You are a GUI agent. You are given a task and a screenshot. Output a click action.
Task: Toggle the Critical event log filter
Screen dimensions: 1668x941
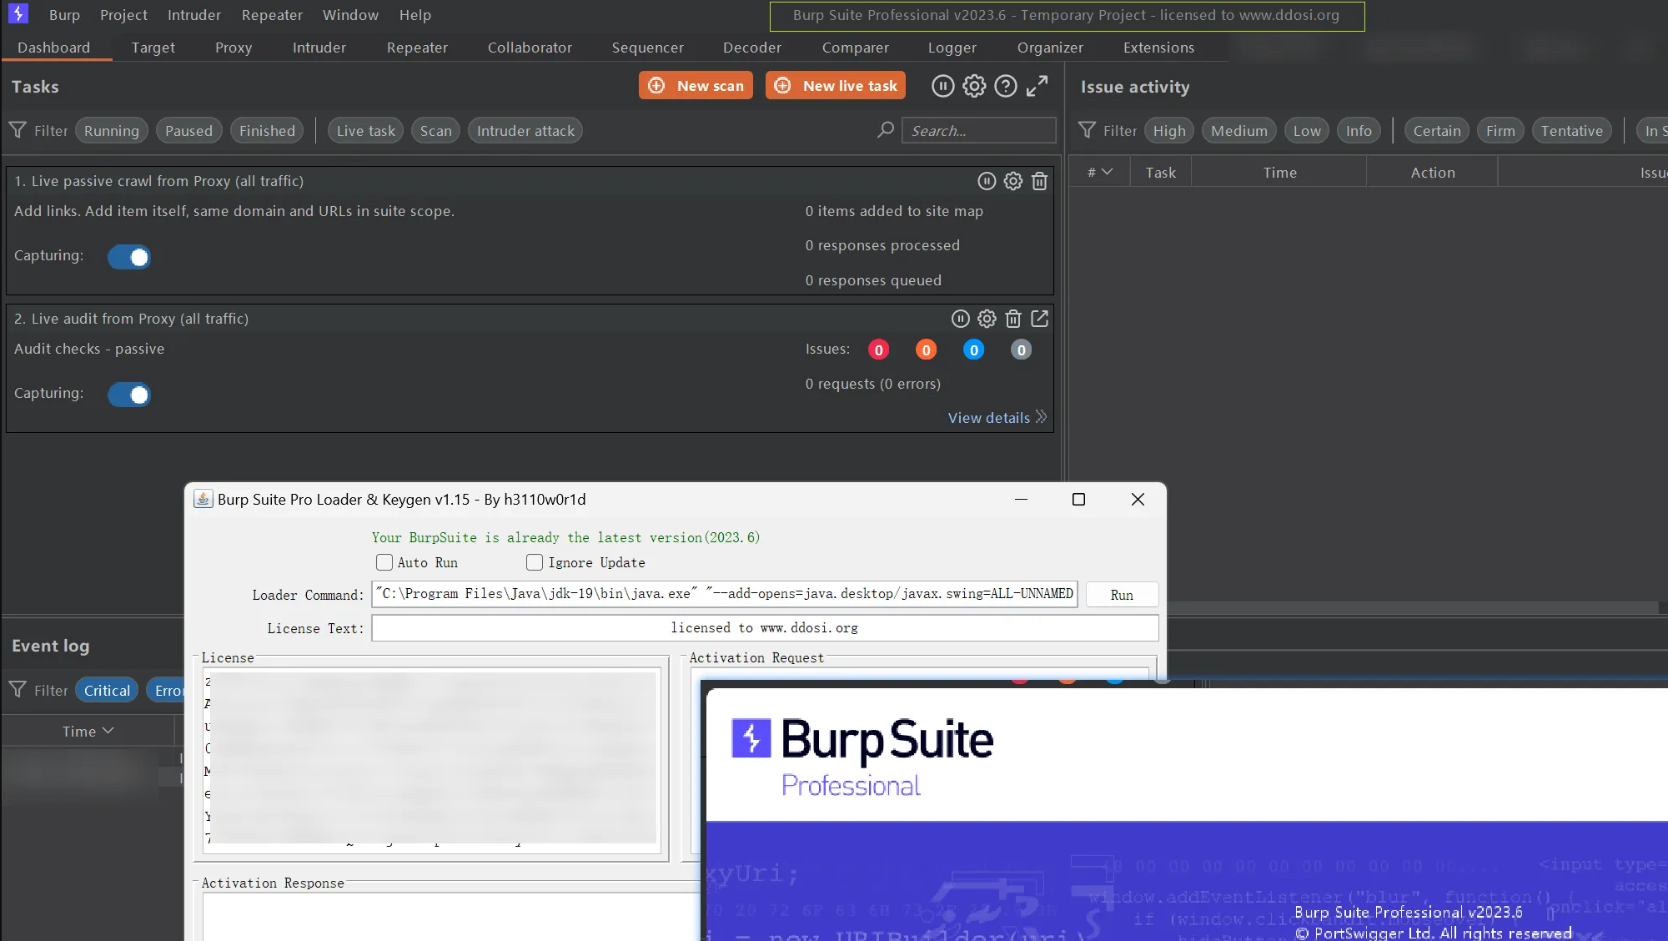(107, 690)
